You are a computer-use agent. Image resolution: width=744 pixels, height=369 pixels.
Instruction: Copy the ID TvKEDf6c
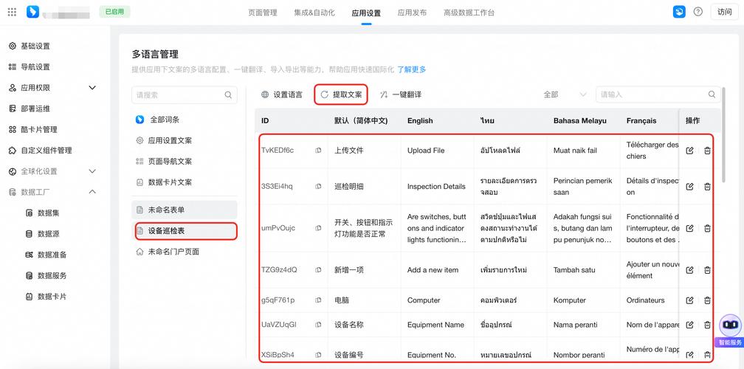tap(318, 151)
